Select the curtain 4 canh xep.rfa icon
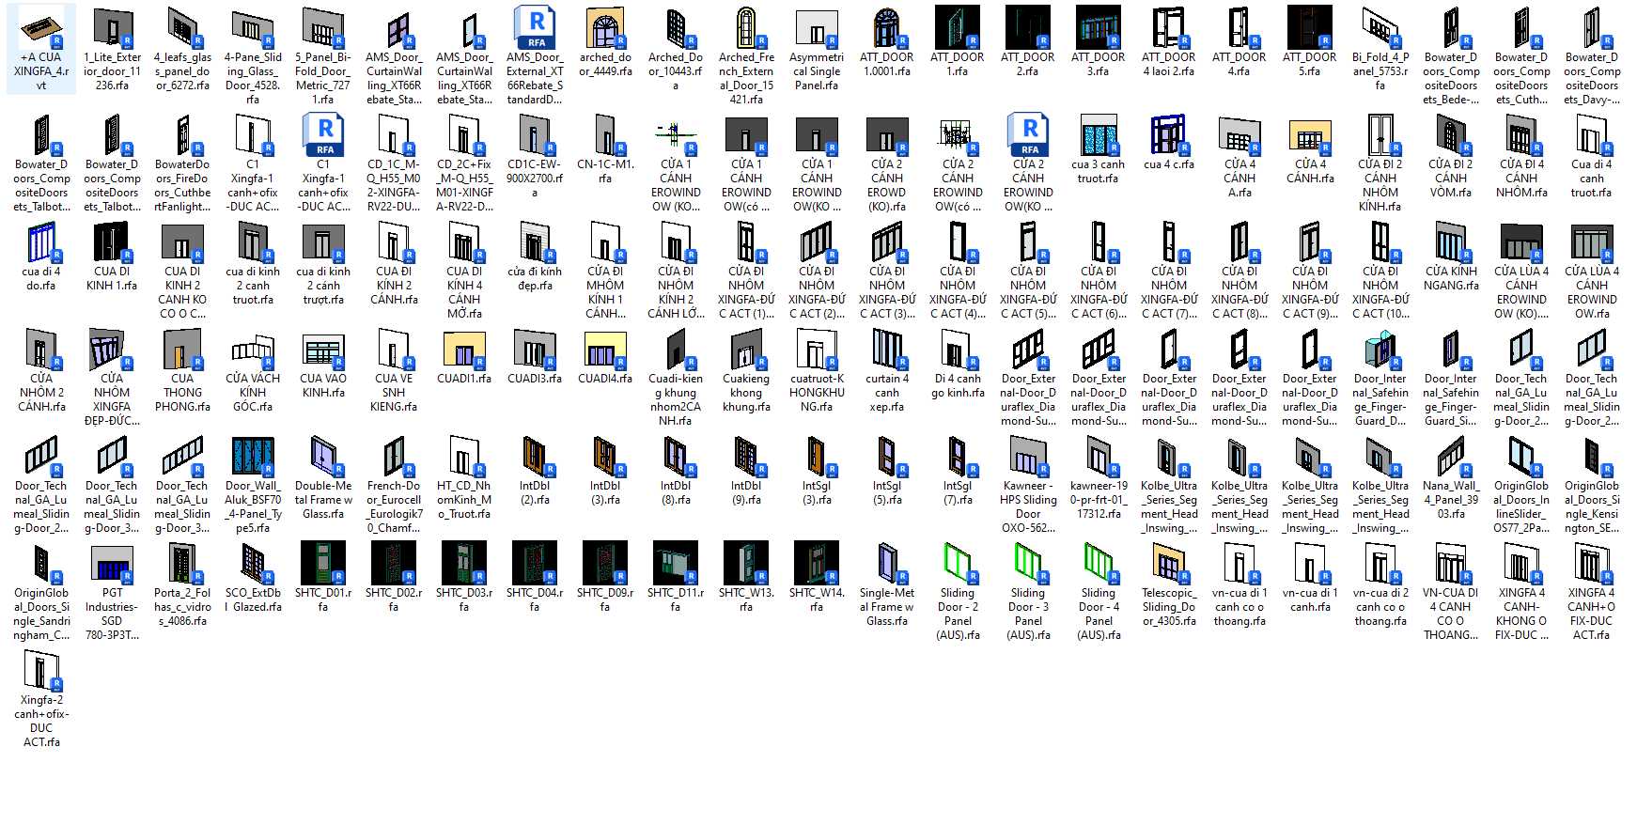This screenshot has height=825, width=1637. point(887,349)
